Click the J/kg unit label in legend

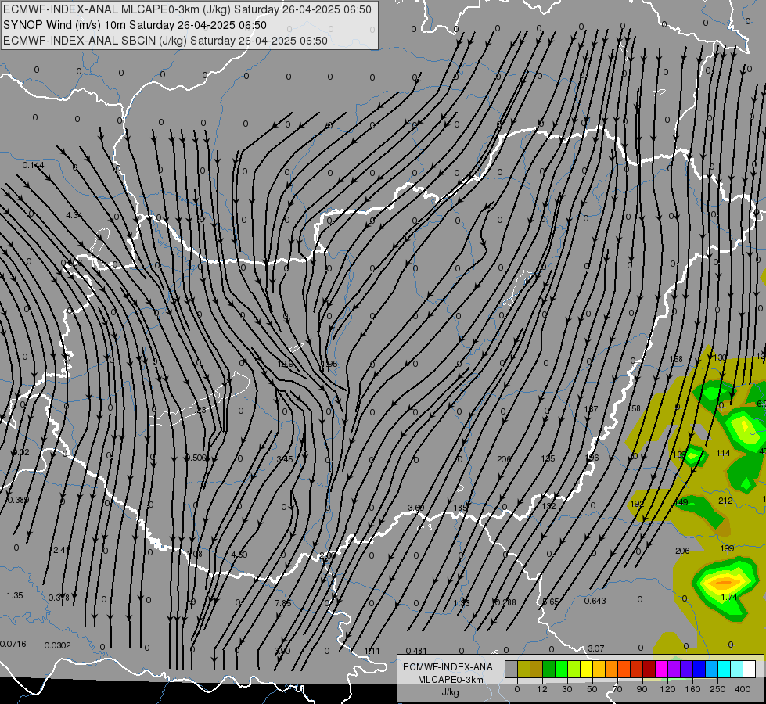(x=450, y=692)
